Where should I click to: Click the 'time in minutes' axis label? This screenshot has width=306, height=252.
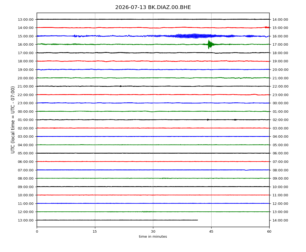coord(153,236)
